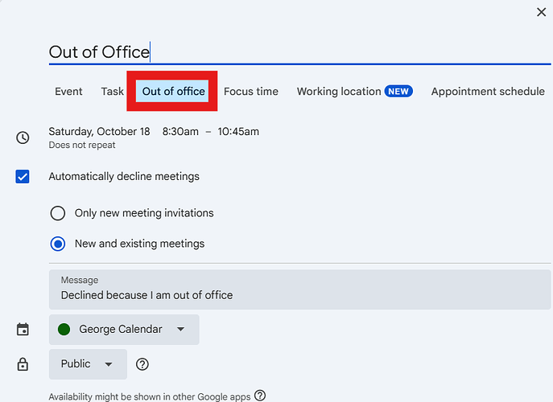Click the calendar icon next to George Calendar
This screenshot has height=402, width=553.
[23, 330]
